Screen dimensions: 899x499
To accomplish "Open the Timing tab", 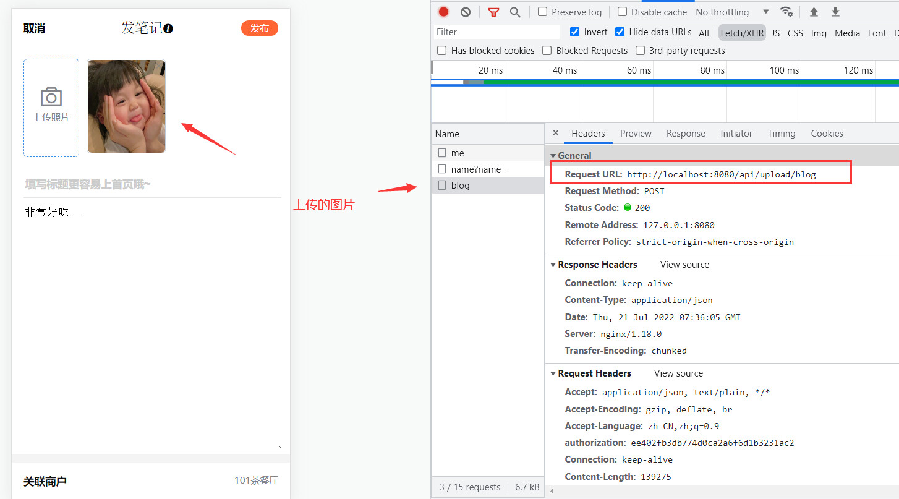I will [782, 134].
